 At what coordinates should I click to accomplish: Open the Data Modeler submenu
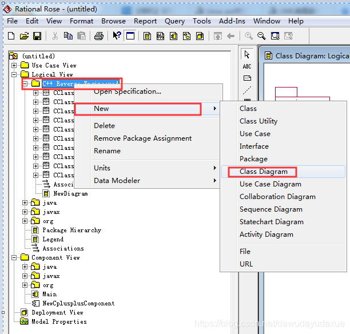[x=148, y=180]
